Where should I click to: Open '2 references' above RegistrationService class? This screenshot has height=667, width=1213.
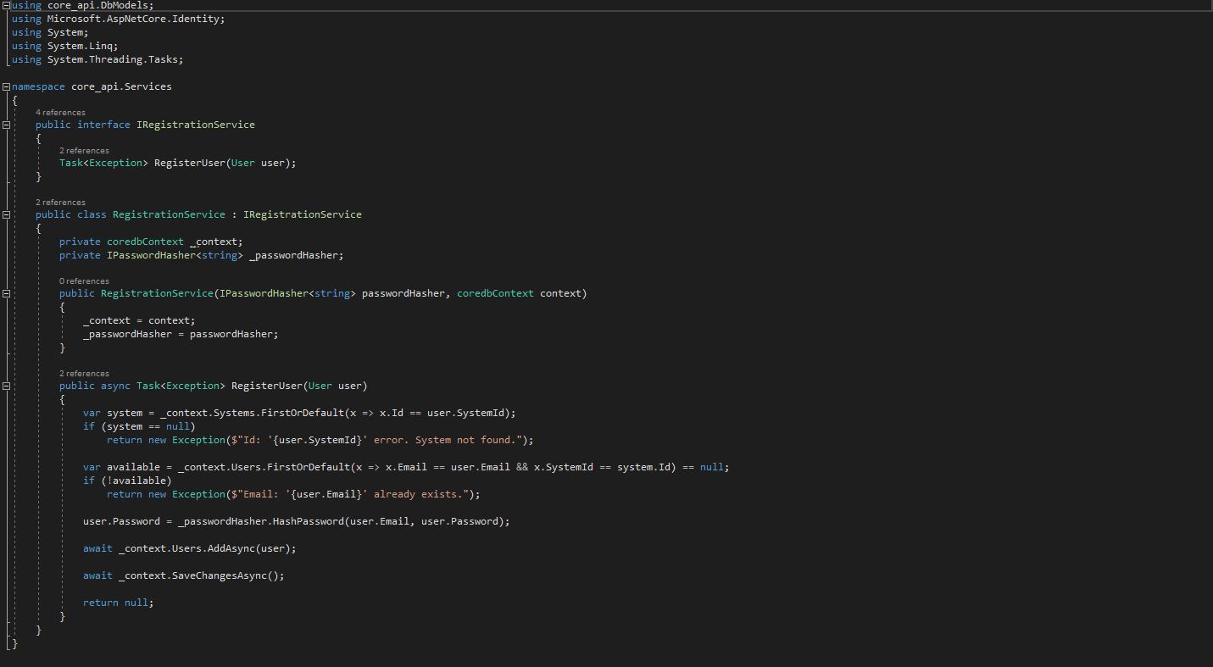60,202
